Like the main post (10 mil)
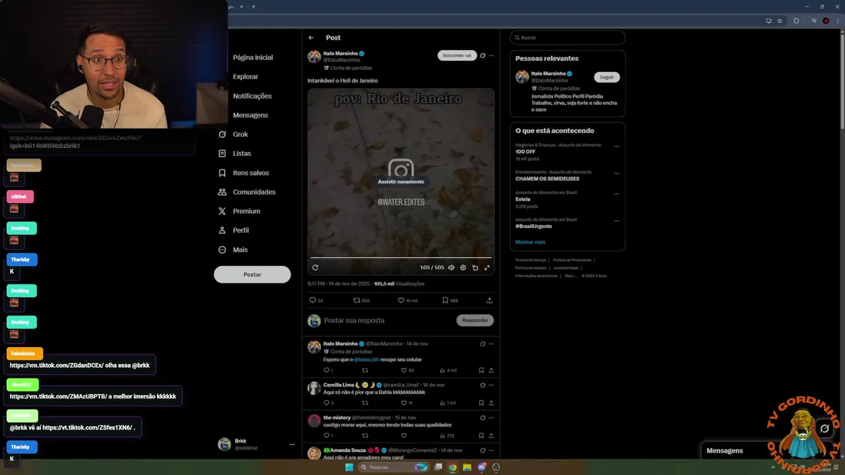 [x=407, y=300]
